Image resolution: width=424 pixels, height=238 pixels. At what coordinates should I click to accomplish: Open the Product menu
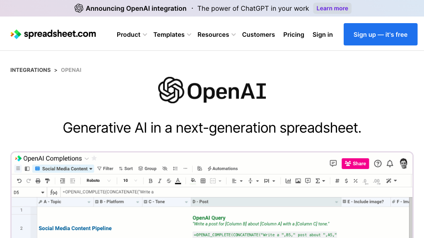[129, 35]
